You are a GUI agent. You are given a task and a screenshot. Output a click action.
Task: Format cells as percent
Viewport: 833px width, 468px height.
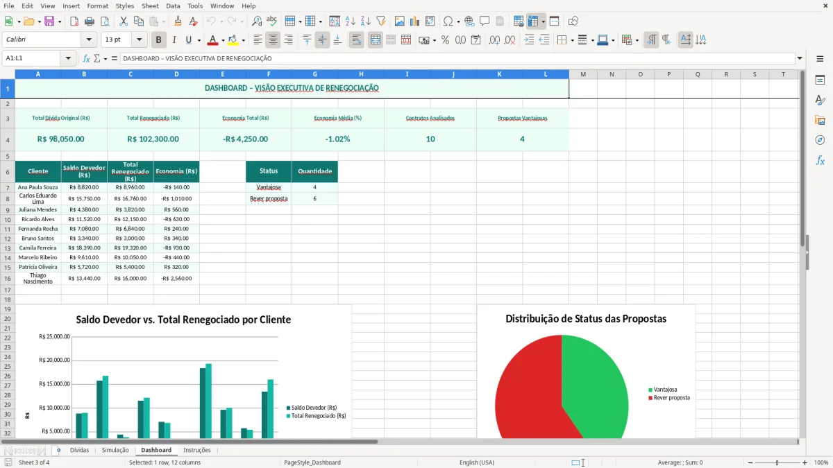(445, 40)
